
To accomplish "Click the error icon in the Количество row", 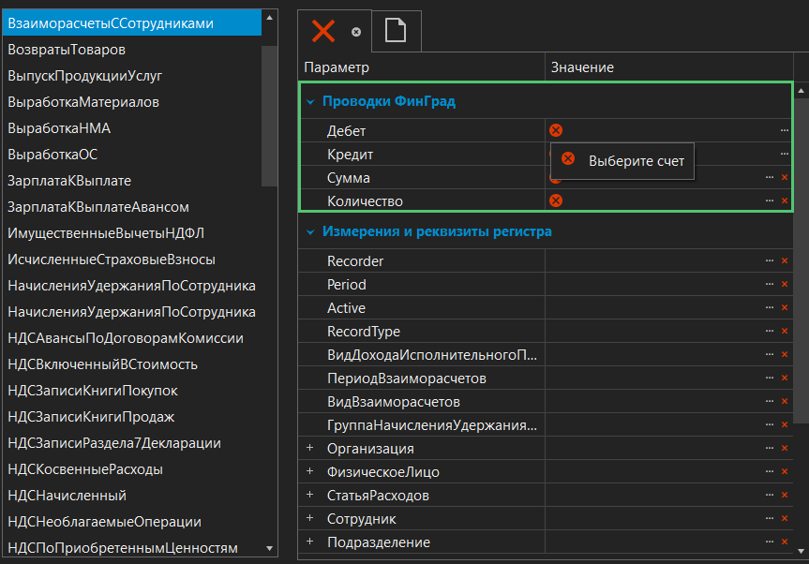I will coord(556,200).
